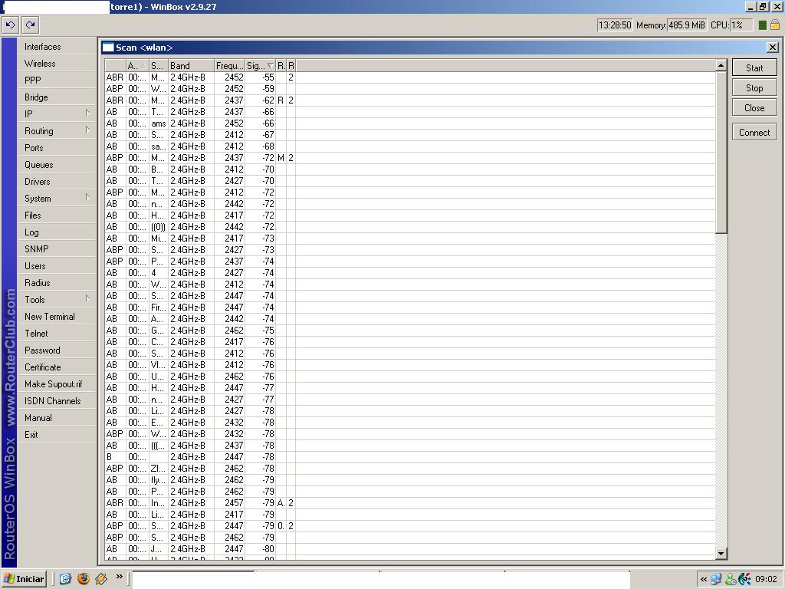Image resolution: width=785 pixels, height=589 pixels.
Task: Open the PPP menu
Action: [x=57, y=80]
